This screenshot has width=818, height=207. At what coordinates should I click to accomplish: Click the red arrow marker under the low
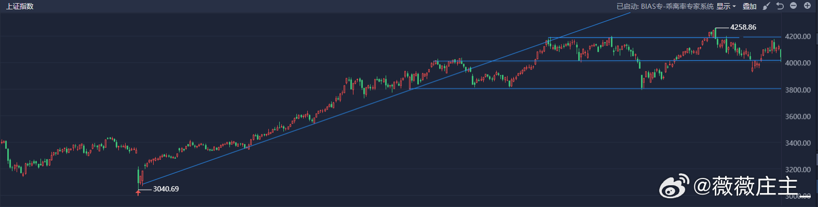point(138,192)
